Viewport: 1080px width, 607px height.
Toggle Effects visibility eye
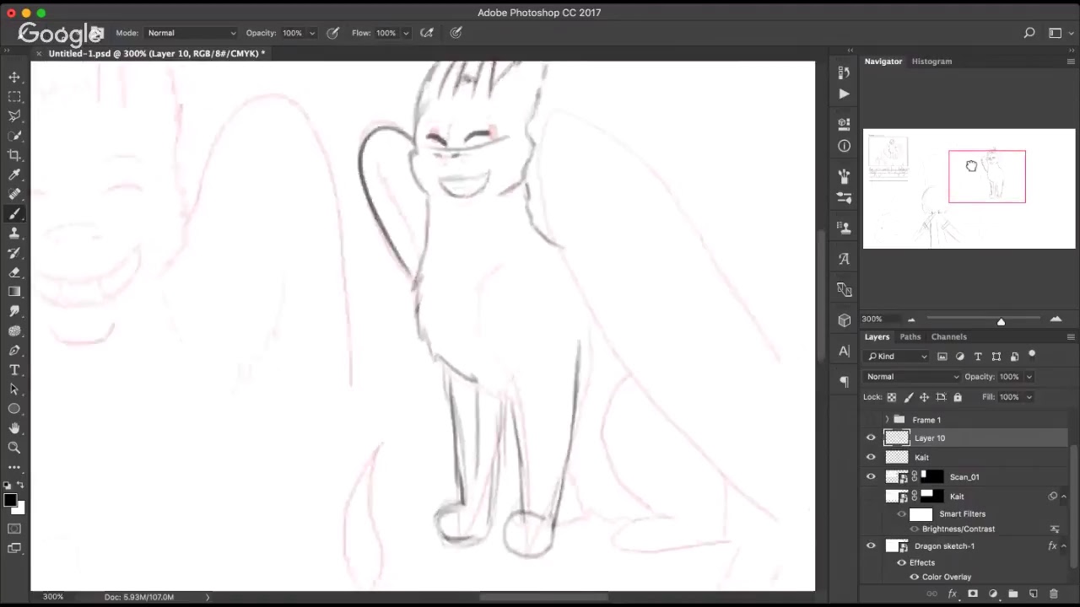click(901, 562)
